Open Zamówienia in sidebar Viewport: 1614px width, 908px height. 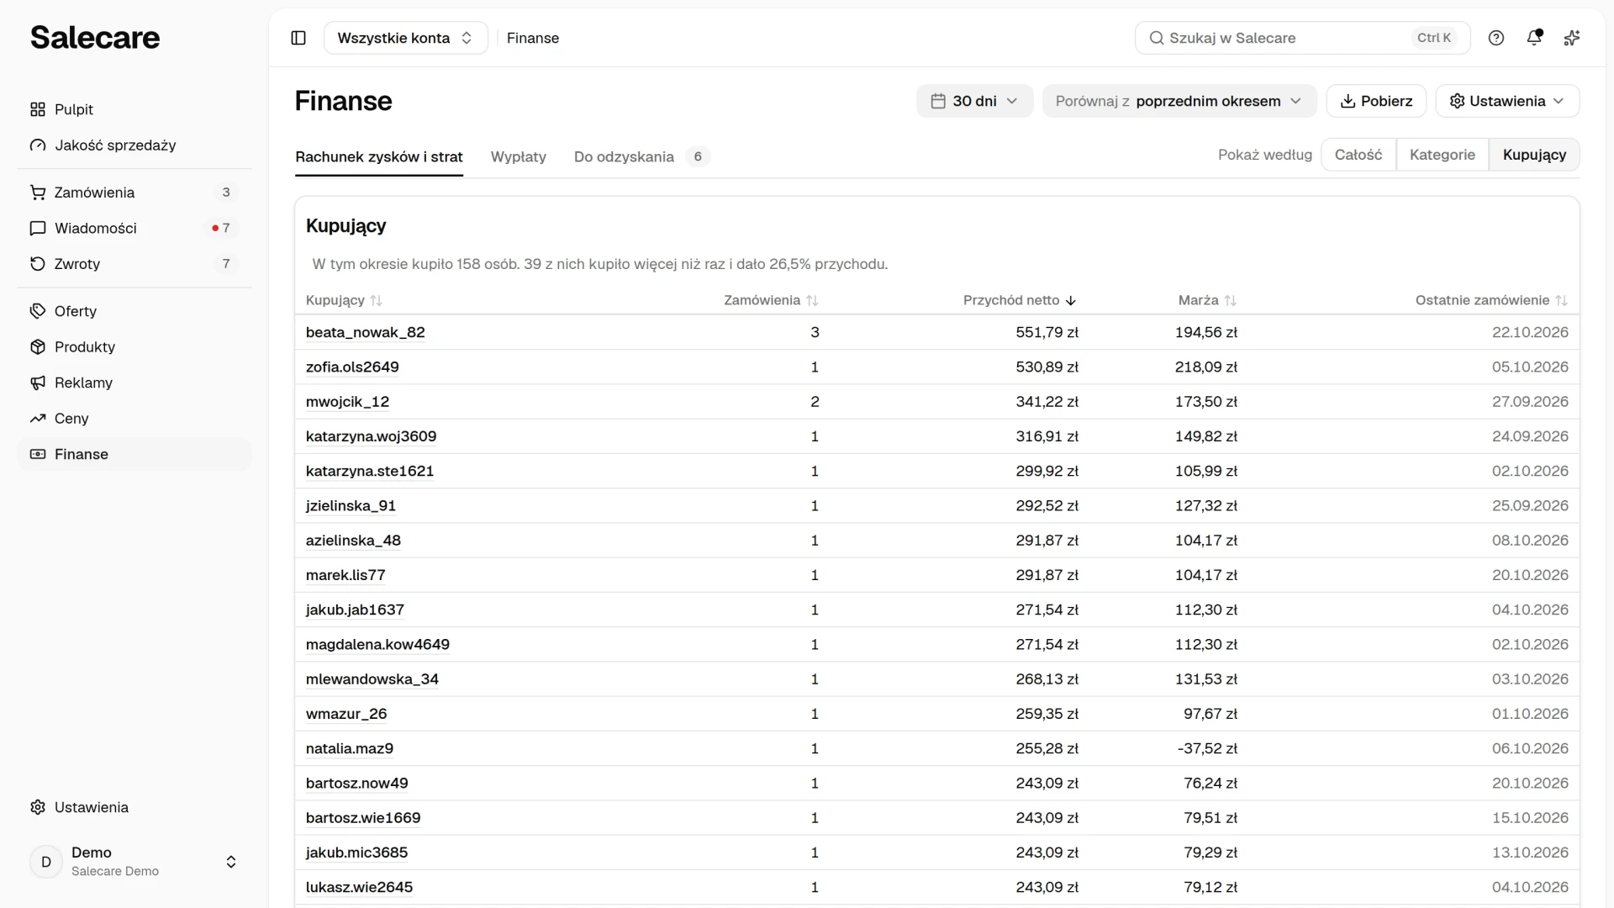tap(134, 193)
